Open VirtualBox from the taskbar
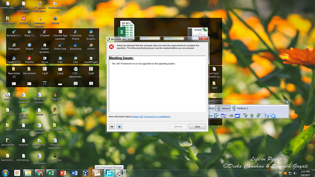The image size is (315, 177). (86, 173)
